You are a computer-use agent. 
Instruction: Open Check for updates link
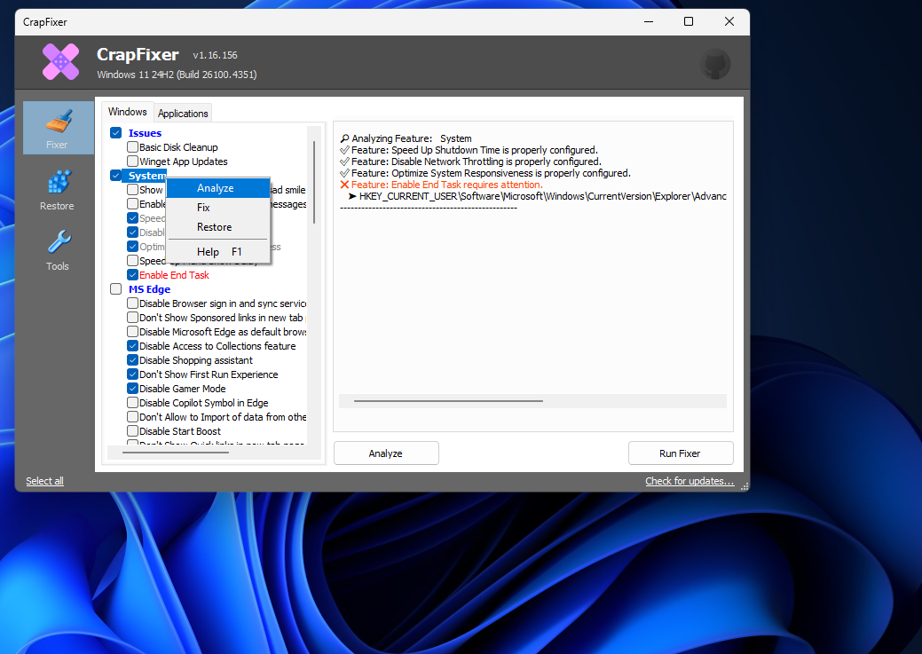690,480
